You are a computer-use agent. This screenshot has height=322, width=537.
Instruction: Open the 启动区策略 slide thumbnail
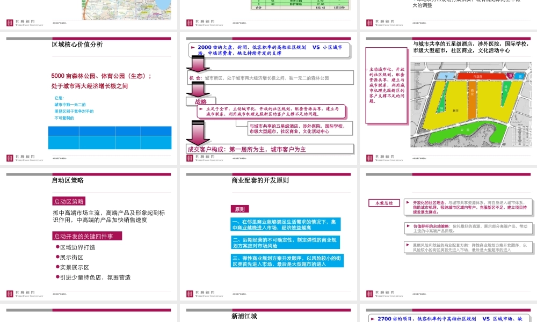89,234
